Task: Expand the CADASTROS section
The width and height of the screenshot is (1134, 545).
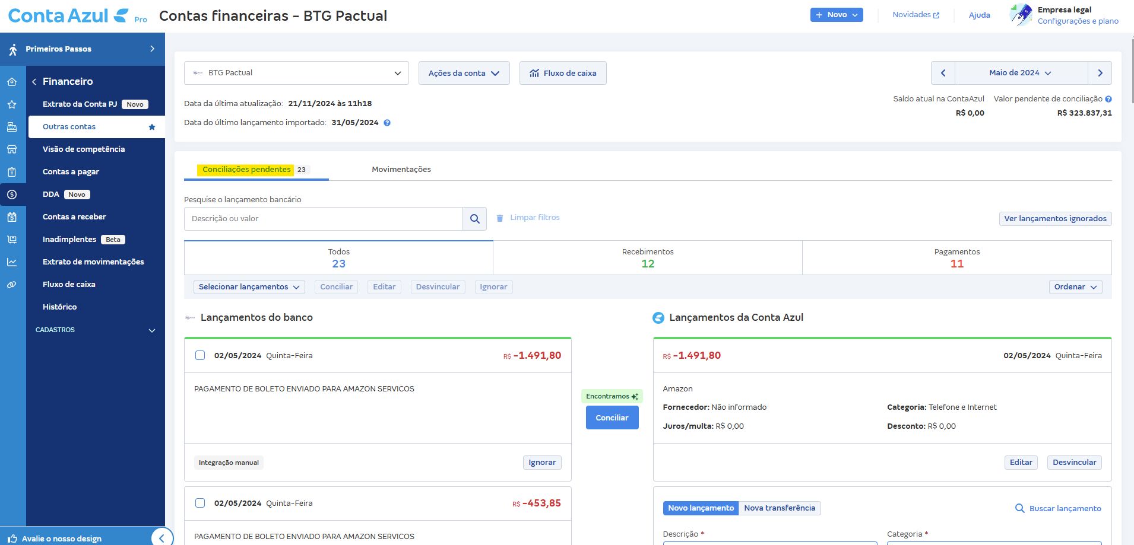Action: coord(95,330)
